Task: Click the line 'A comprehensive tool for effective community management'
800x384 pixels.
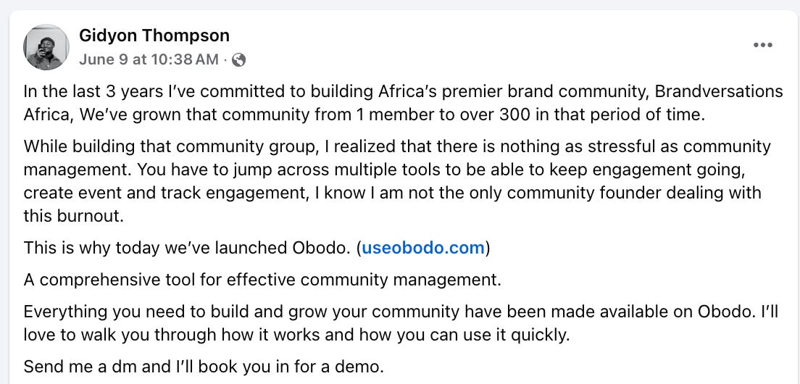Action: tap(262, 280)
